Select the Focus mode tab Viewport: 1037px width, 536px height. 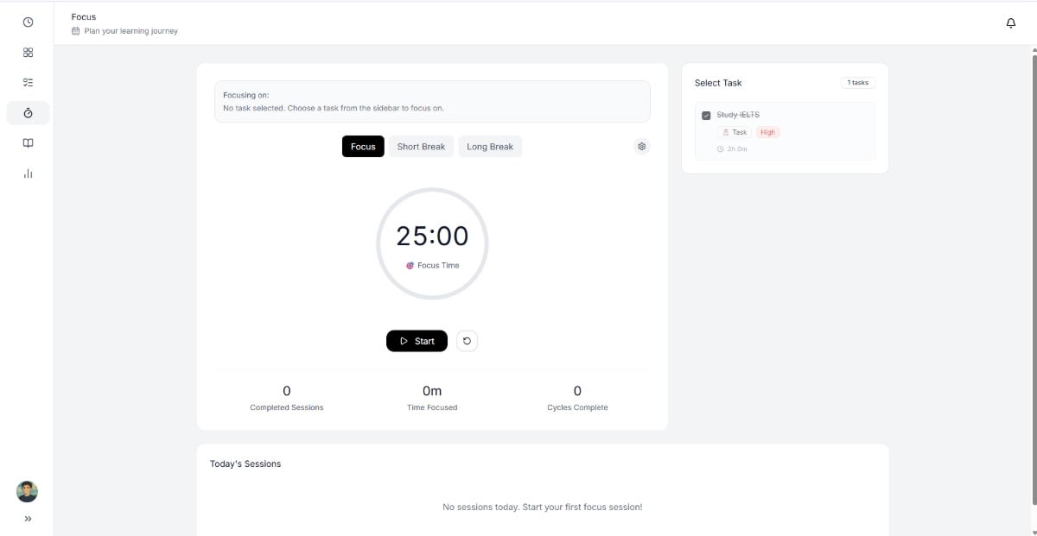[x=363, y=146]
